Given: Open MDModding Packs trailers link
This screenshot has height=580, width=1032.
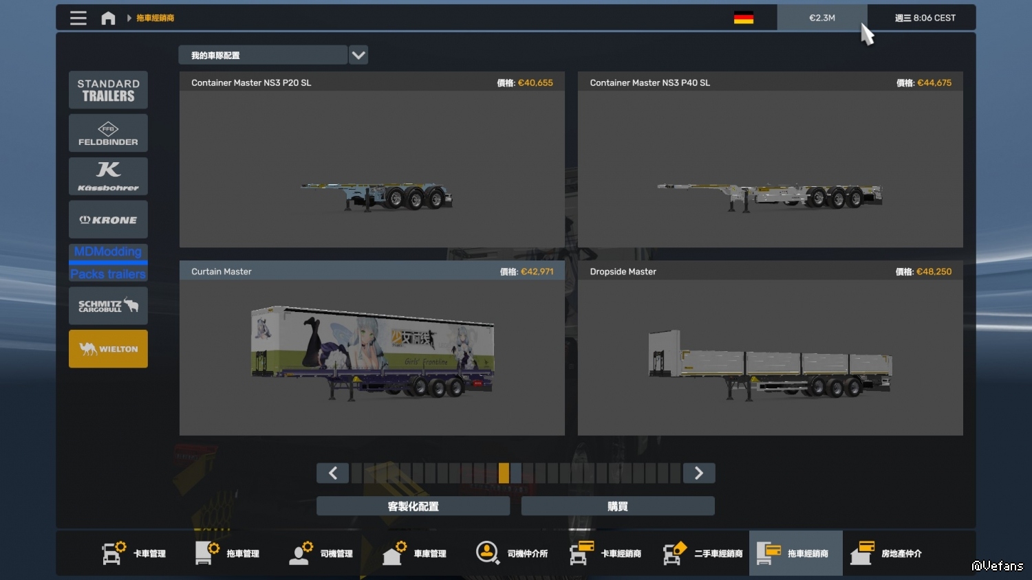Looking at the screenshot, I should (108, 263).
